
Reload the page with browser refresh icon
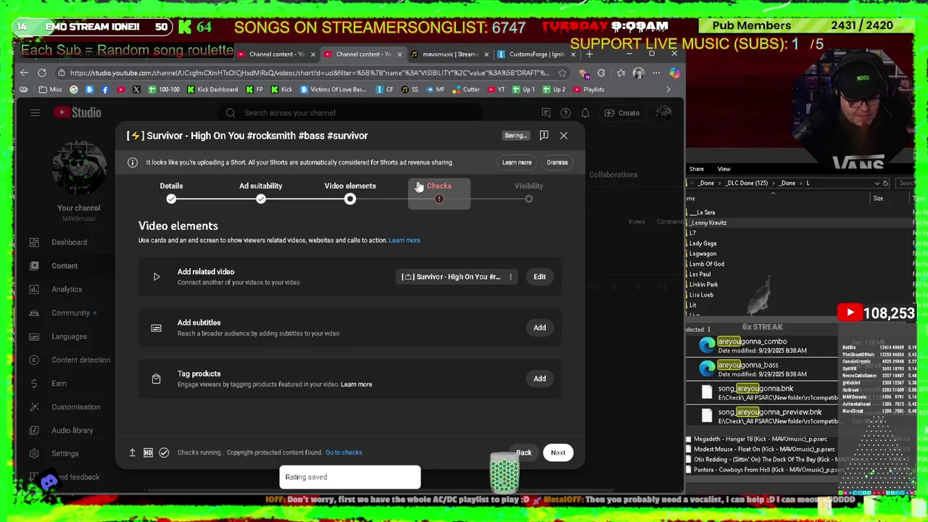tap(42, 72)
